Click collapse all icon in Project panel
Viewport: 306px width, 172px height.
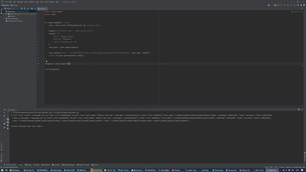point(28,9)
